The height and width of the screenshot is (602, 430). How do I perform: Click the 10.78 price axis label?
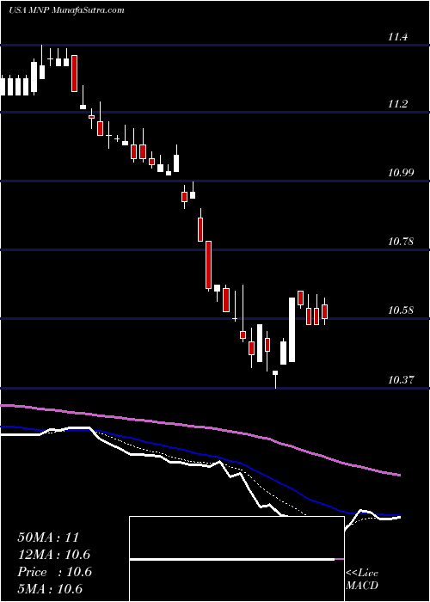(401, 242)
